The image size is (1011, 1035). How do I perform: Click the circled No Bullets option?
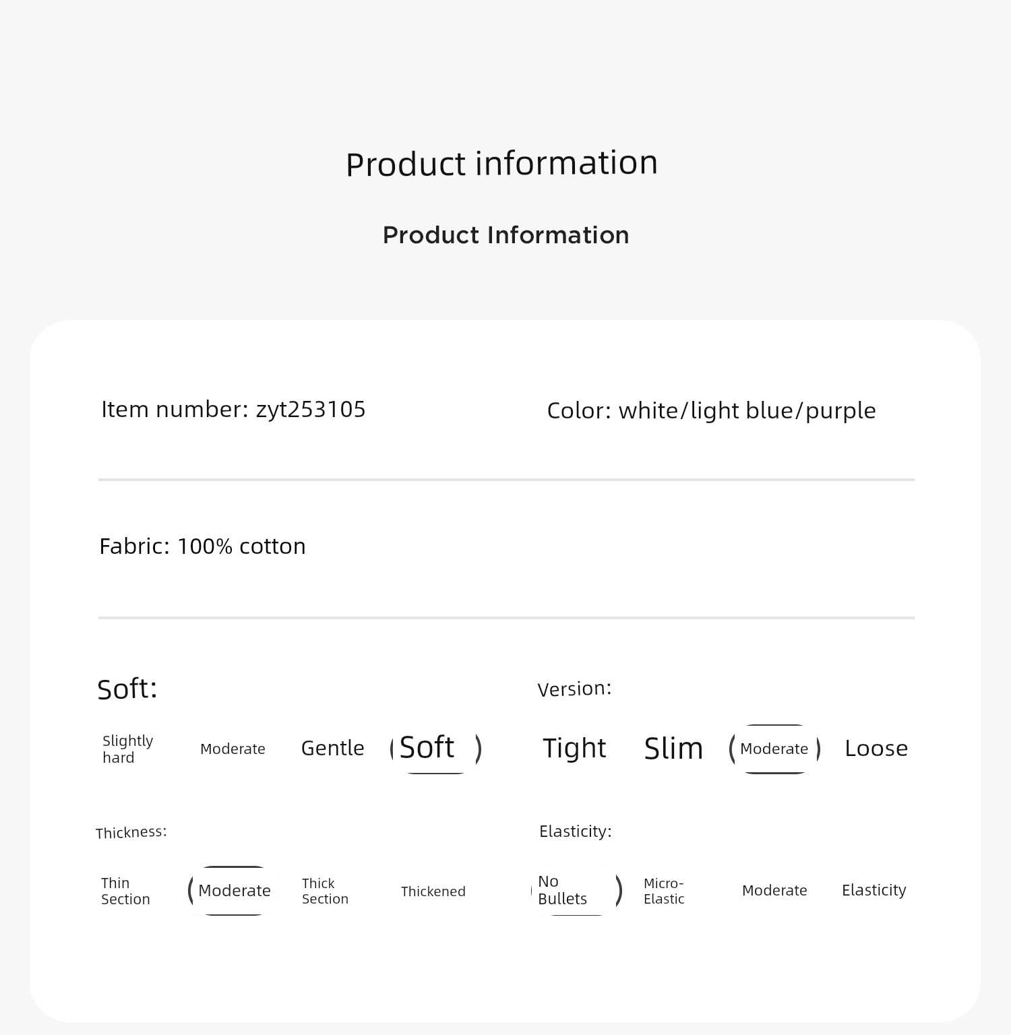coord(576,890)
